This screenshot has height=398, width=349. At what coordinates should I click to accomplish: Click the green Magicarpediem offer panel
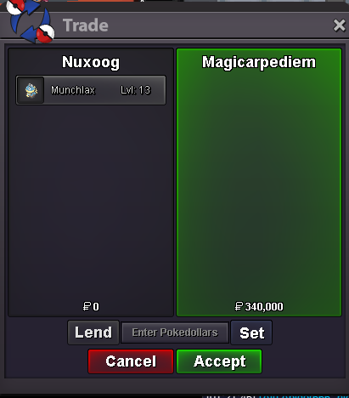click(x=259, y=182)
